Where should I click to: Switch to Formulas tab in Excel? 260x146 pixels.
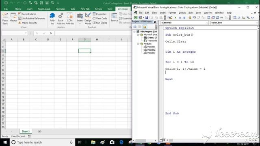point(61,9)
